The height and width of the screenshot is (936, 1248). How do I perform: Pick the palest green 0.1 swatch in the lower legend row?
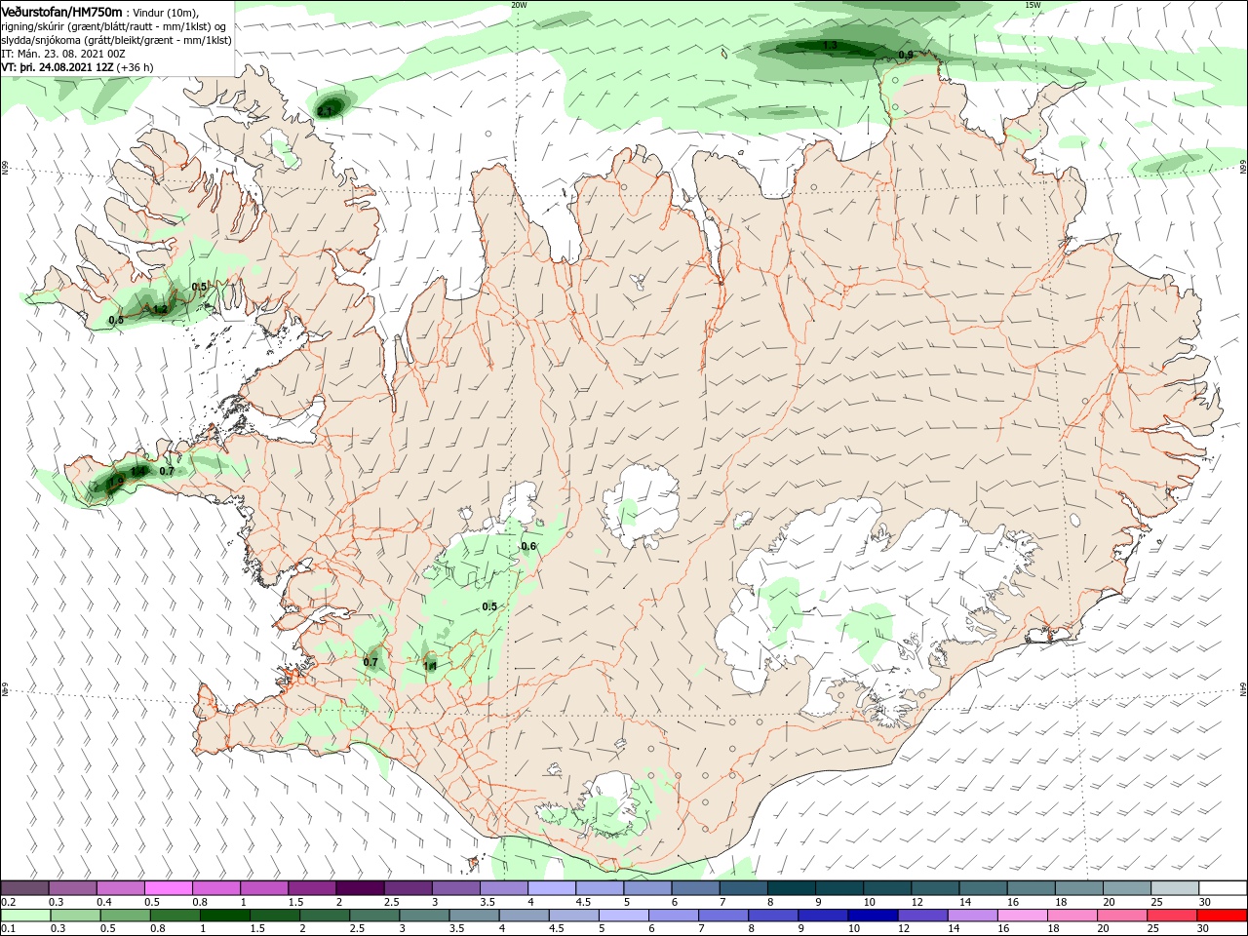pos(25,915)
